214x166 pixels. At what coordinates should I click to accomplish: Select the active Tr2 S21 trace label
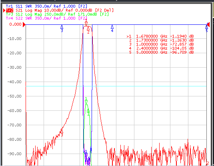pos(60,10)
